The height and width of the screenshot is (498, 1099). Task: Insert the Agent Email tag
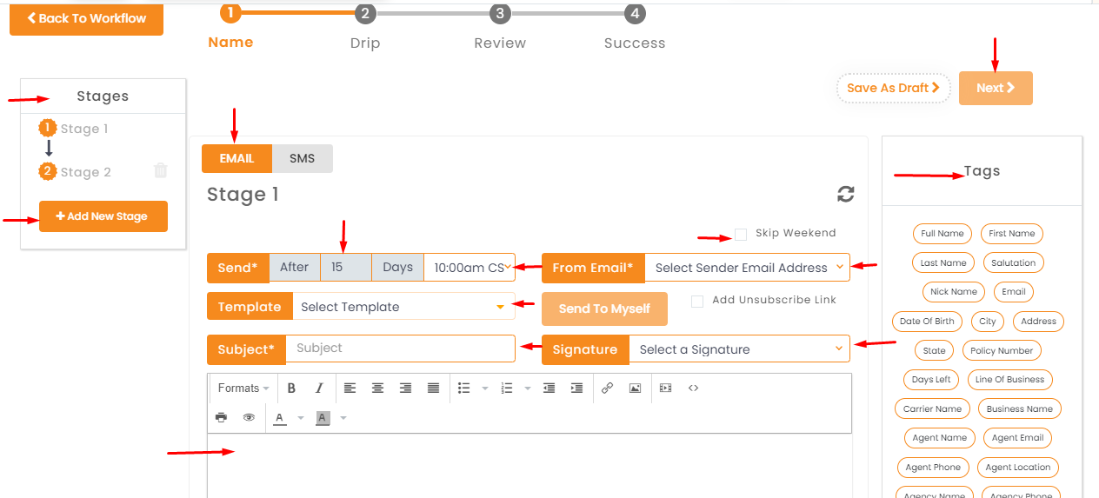click(1017, 438)
